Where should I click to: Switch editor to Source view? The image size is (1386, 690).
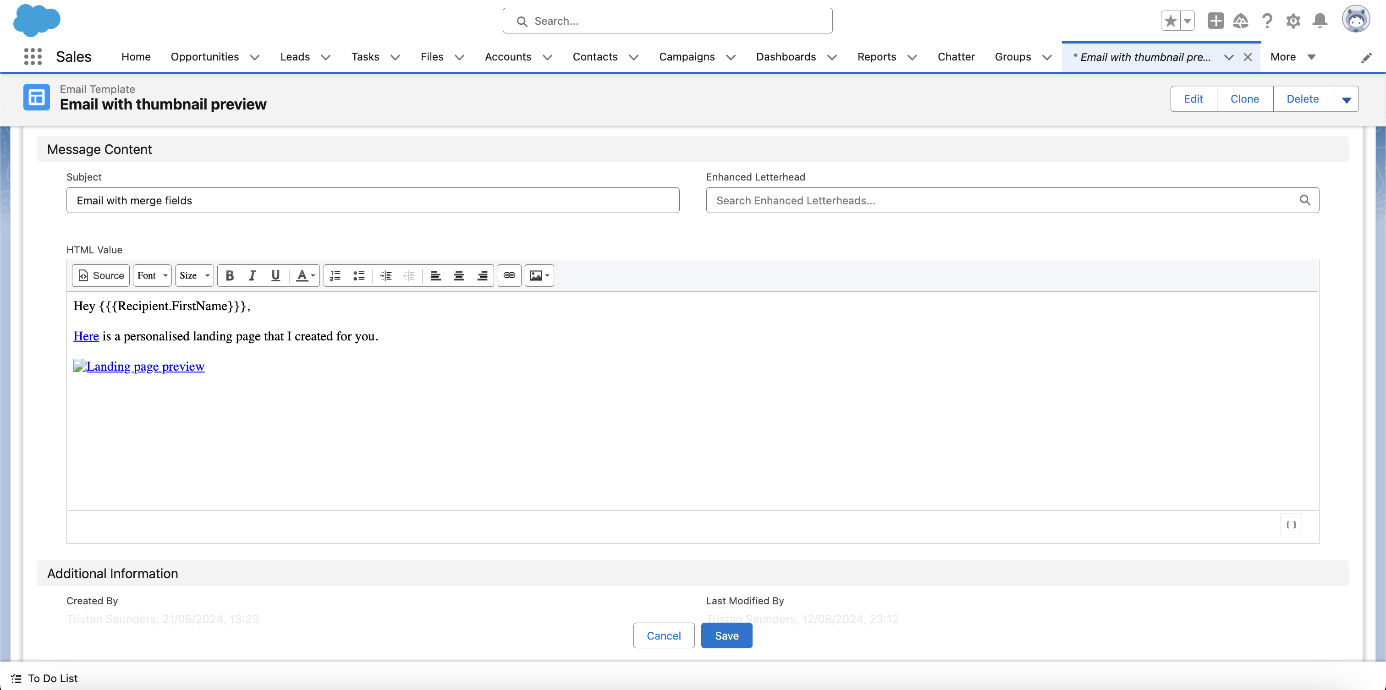101,275
